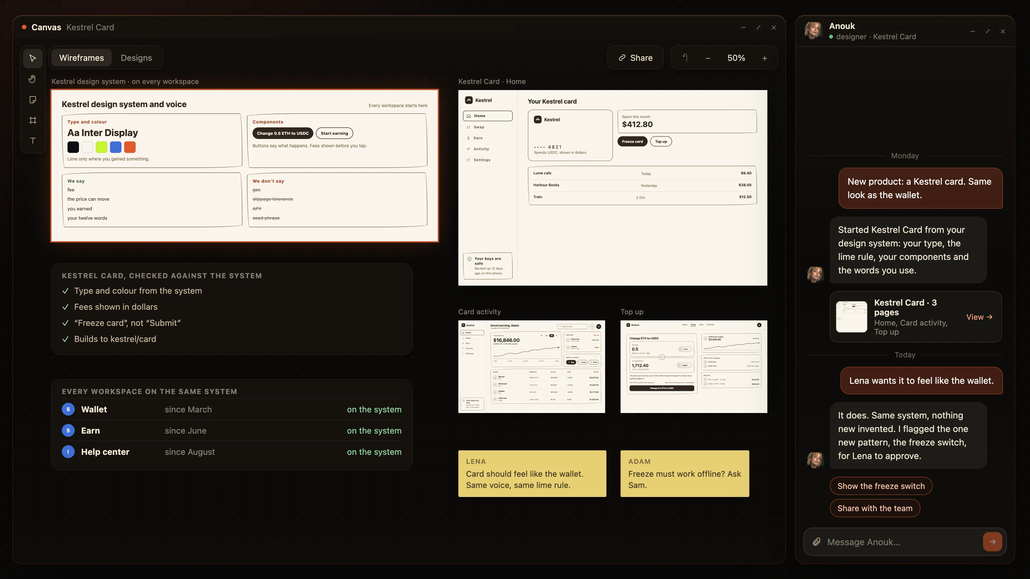Send message with the arrow button
Screen dimensions: 1030x579
coord(992,542)
